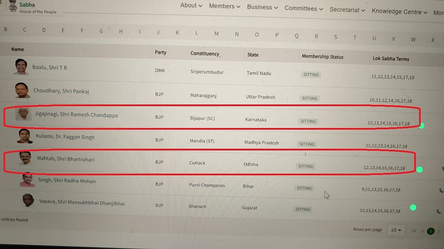
Task: Filter members by letter M
Action: tap(216, 34)
